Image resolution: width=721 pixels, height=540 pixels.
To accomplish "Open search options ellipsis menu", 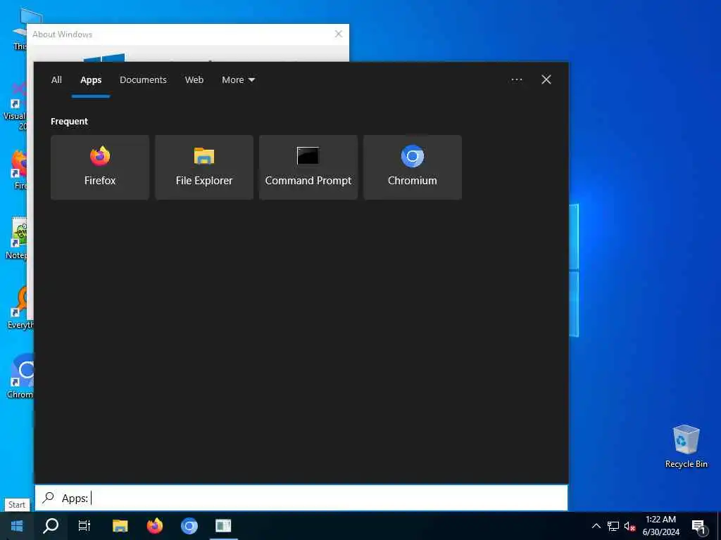I will click(x=517, y=80).
